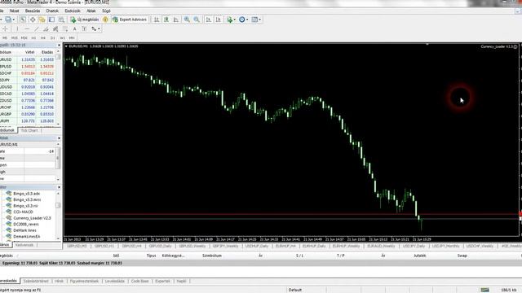Switch to the Tick Chart tab
522x293 pixels.
coord(29,130)
